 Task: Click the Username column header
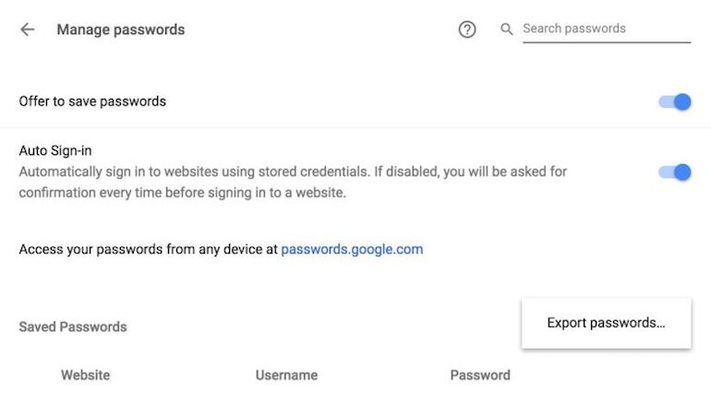pos(286,375)
